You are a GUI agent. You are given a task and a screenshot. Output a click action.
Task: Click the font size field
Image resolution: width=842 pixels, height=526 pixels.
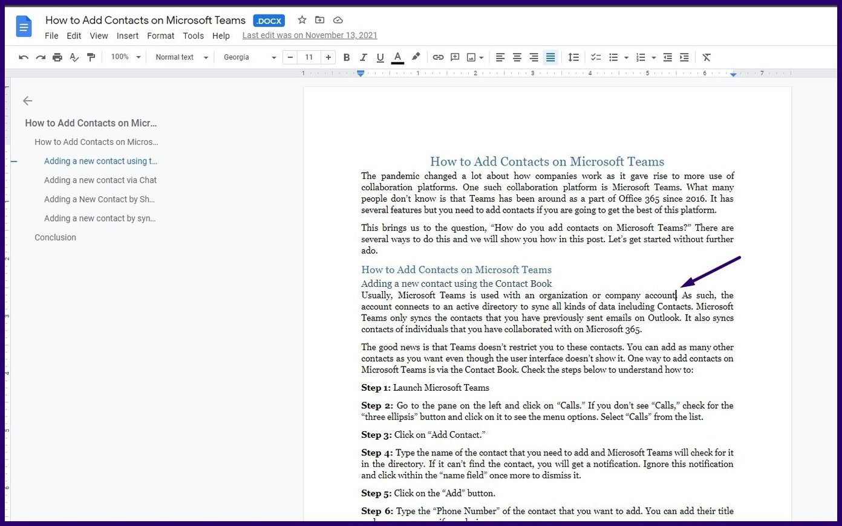pyautogui.click(x=309, y=57)
